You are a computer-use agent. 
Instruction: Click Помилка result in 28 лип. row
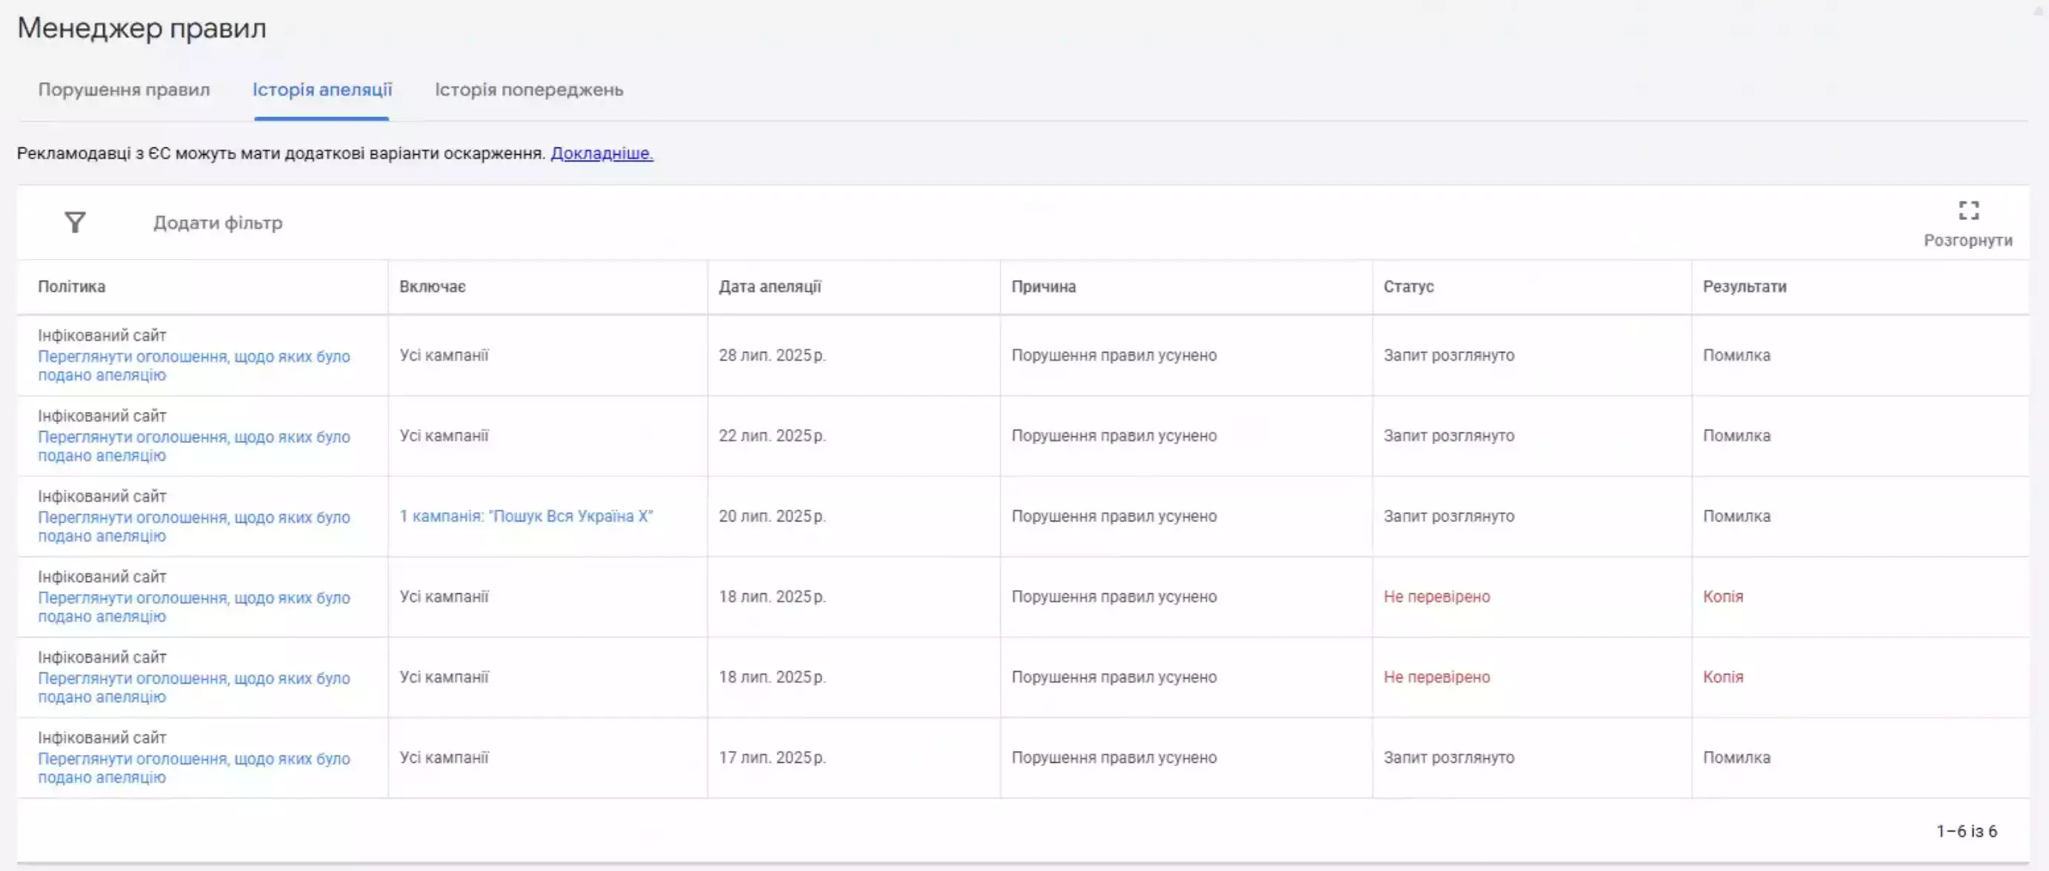(x=1736, y=356)
